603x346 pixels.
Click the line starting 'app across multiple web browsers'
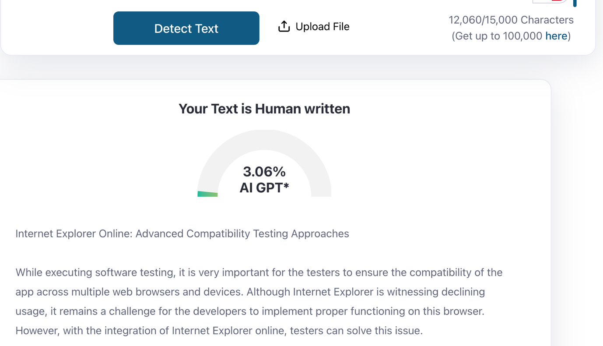(x=250, y=292)
